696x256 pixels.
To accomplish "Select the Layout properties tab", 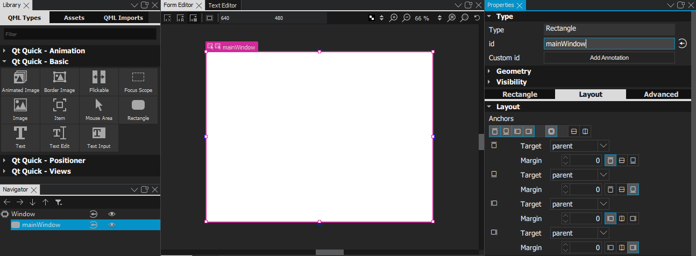I will [590, 94].
